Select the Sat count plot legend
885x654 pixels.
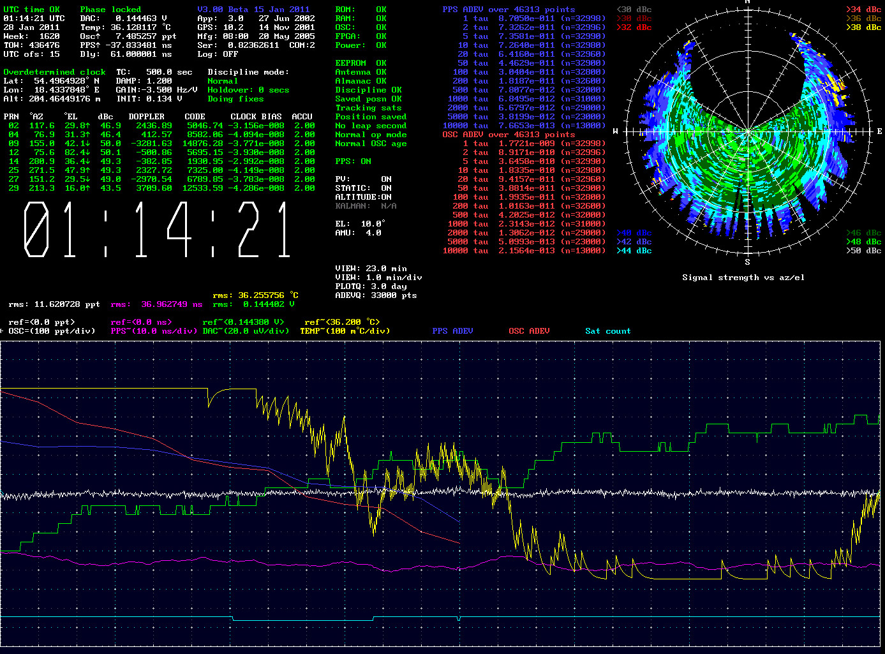(607, 331)
